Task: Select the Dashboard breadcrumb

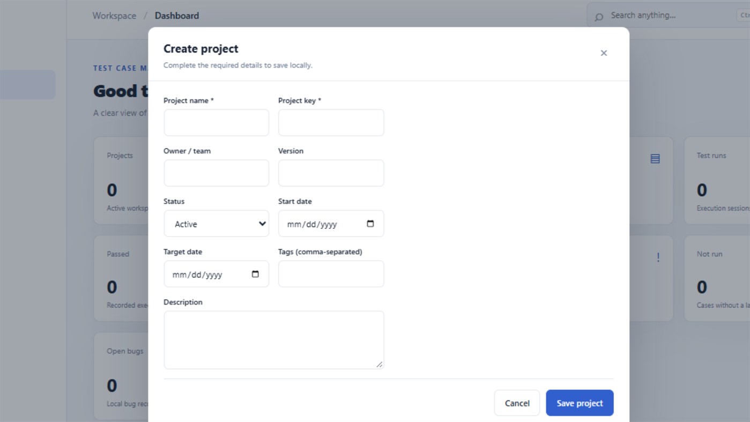Action: tap(177, 16)
